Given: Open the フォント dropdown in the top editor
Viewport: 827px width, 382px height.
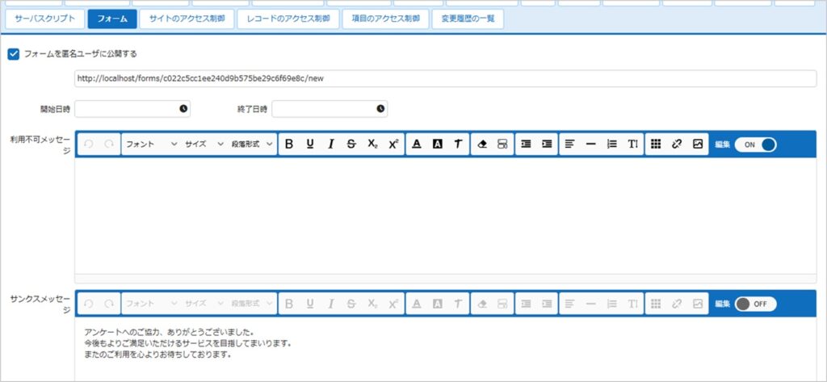Looking at the screenshot, I should point(151,144).
